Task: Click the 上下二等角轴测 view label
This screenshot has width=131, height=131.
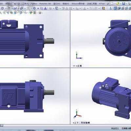Action: (82, 123)
